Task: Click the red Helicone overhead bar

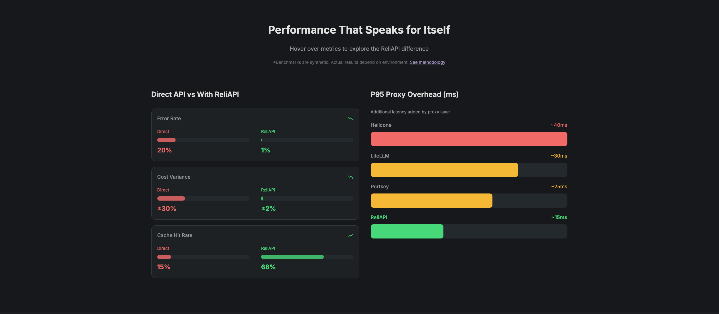Action: pos(469,139)
